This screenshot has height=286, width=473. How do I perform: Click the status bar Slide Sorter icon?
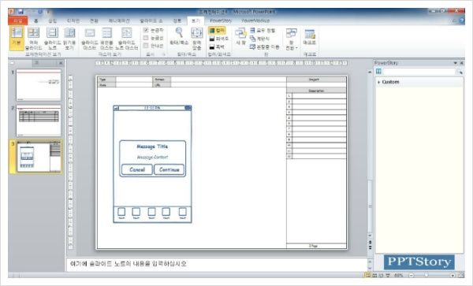374,275
